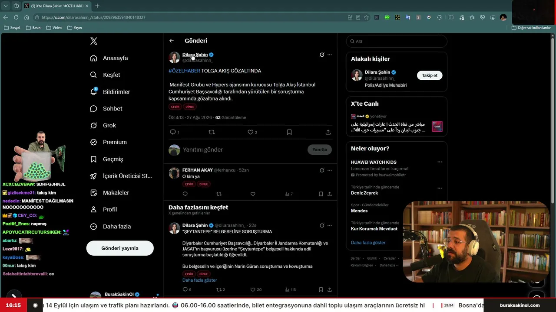The width and height of the screenshot is (556, 312).
Task: Expand trends with Daha fazla göster
Action: point(368,243)
